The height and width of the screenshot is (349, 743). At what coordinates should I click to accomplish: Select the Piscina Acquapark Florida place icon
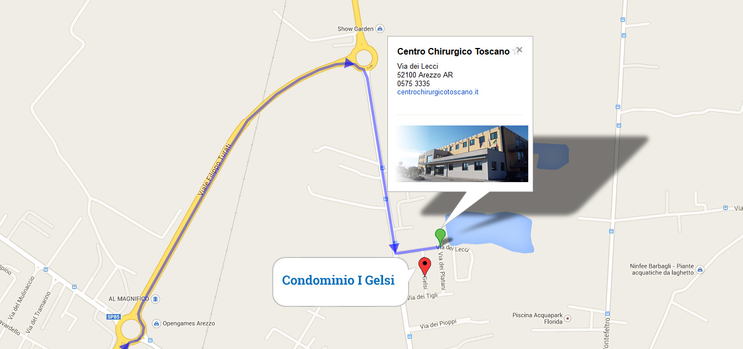(x=568, y=318)
